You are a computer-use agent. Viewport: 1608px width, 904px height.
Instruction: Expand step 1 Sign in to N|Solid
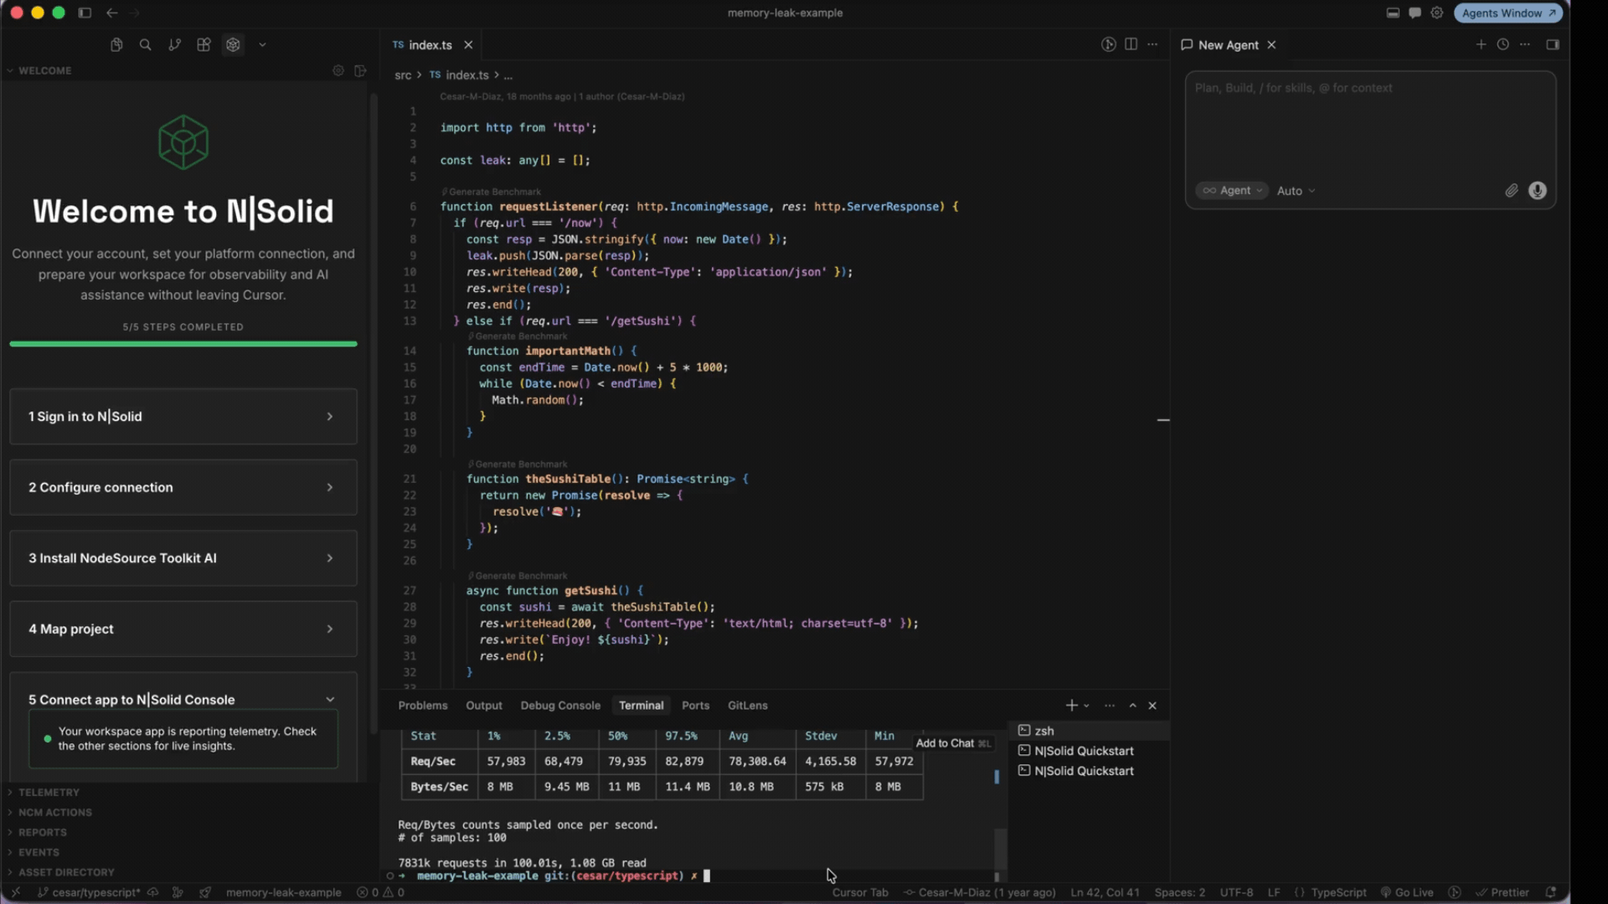click(183, 416)
